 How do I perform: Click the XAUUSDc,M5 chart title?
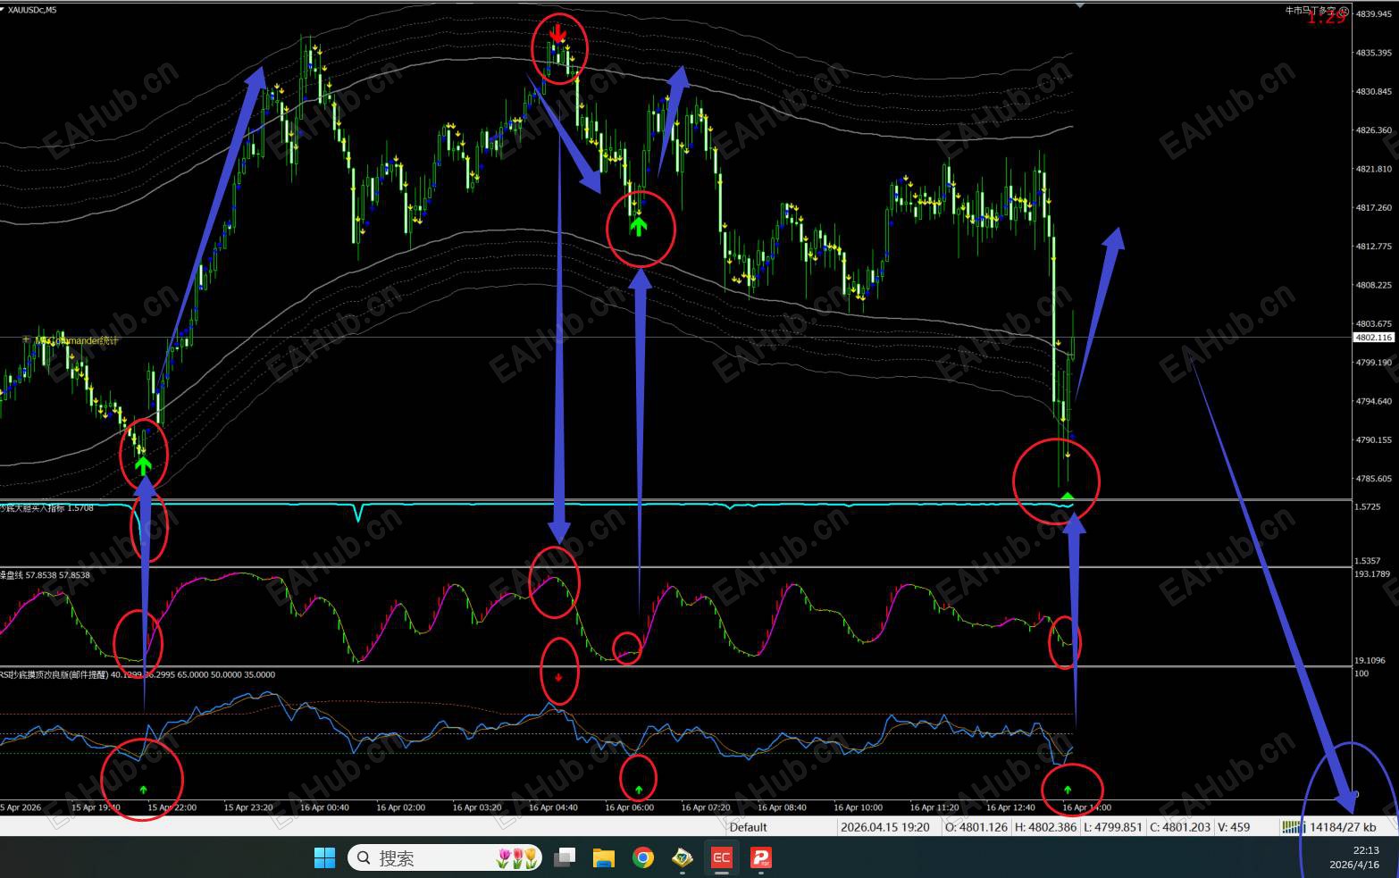(32, 10)
